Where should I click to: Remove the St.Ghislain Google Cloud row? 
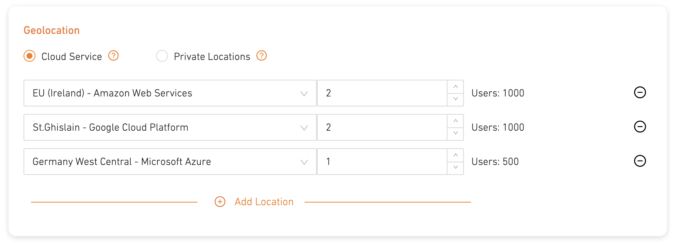click(640, 127)
